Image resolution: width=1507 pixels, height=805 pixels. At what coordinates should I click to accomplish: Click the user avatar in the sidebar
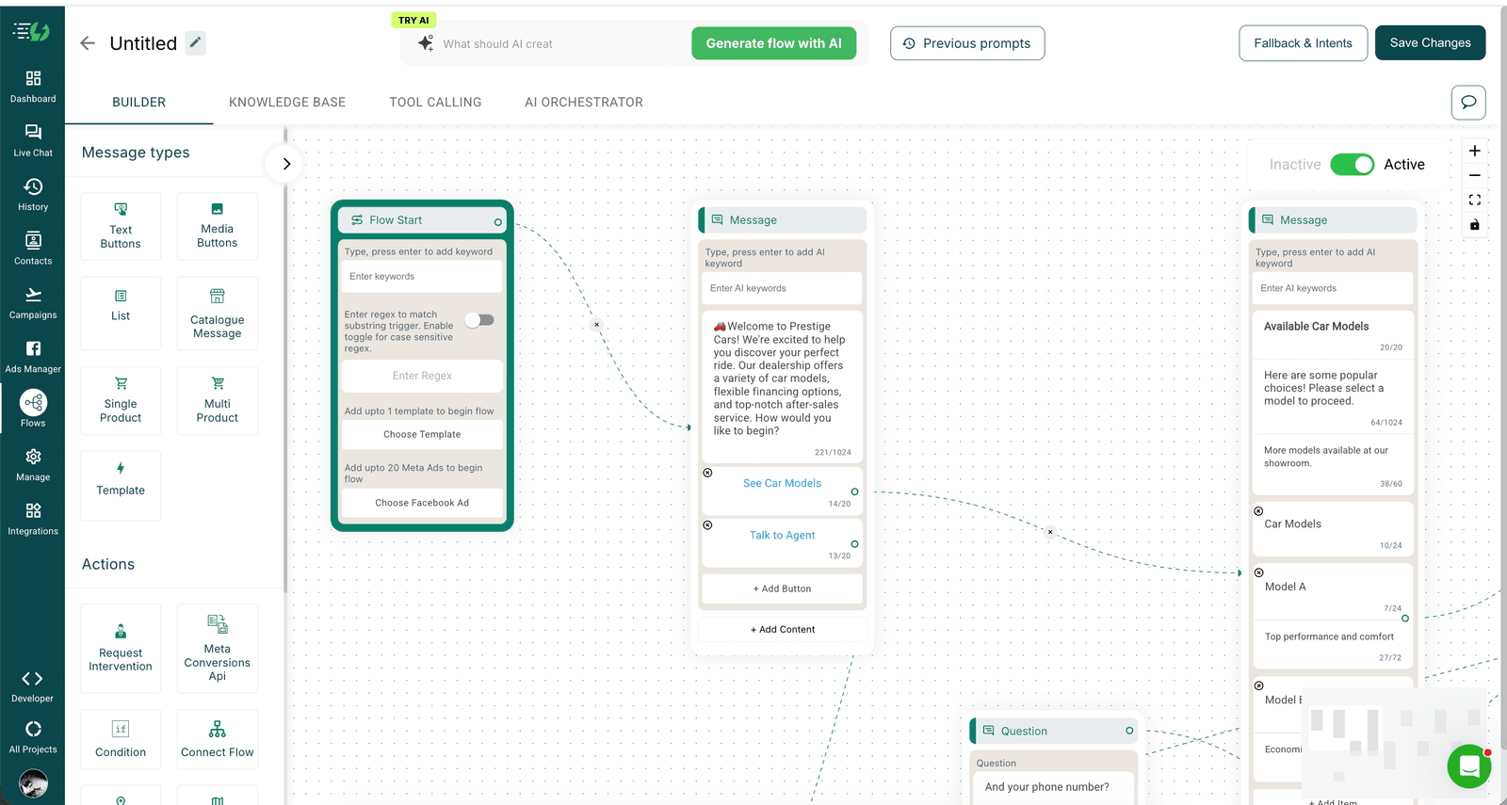coord(33,783)
